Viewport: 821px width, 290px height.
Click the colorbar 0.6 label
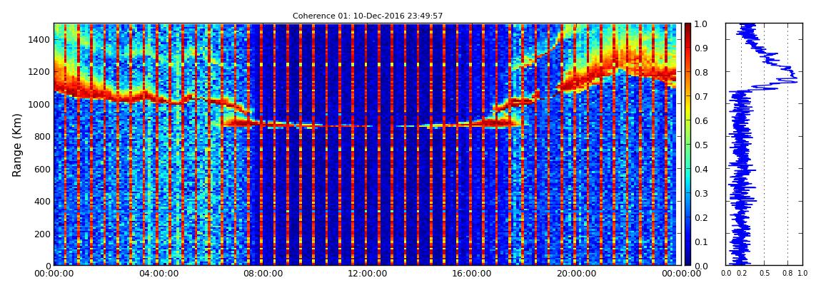tap(701, 120)
